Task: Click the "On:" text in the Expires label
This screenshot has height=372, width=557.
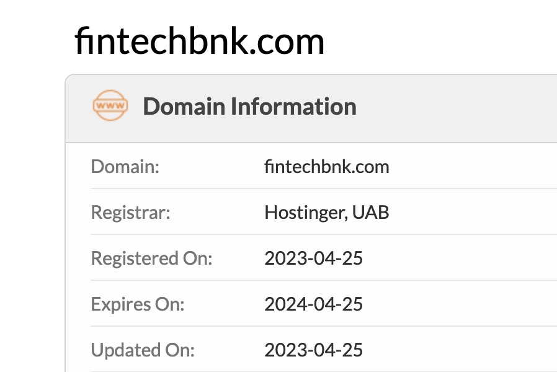Action: coord(171,304)
